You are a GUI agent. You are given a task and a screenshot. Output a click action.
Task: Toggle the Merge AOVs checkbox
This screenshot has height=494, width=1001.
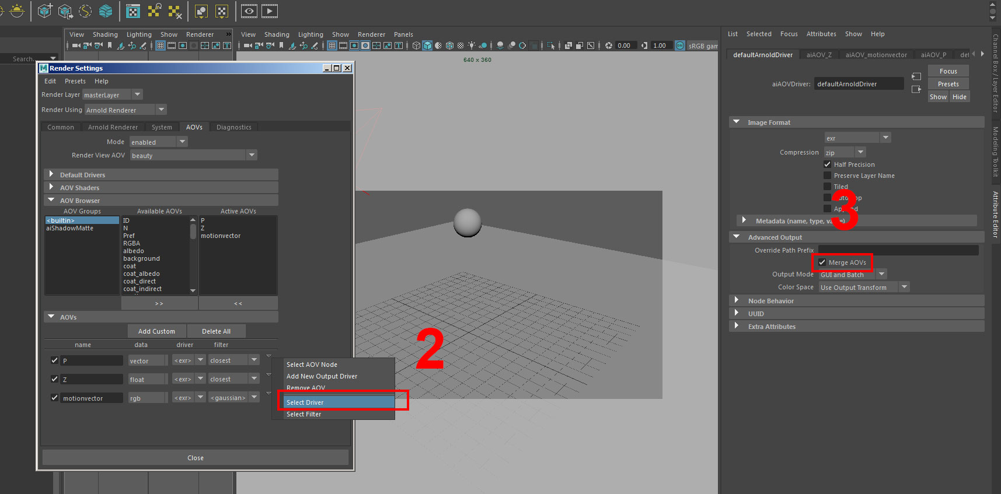[822, 262]
